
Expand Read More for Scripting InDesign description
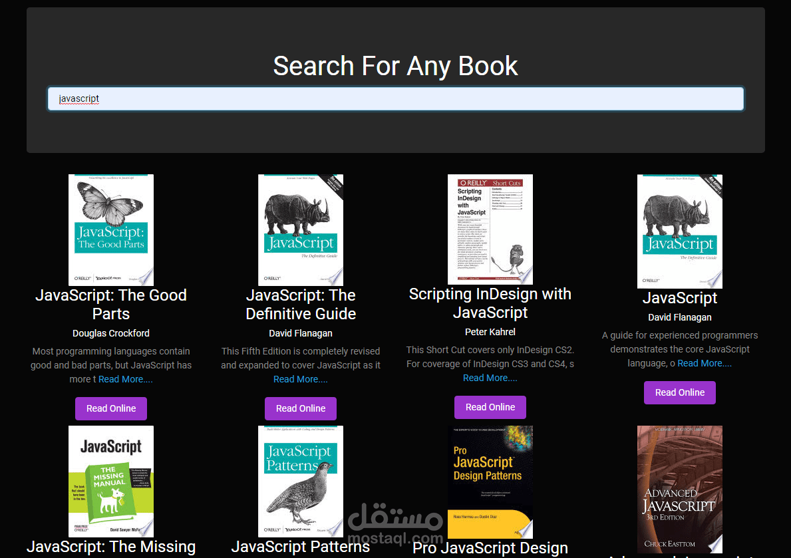[x=490, y=378]
